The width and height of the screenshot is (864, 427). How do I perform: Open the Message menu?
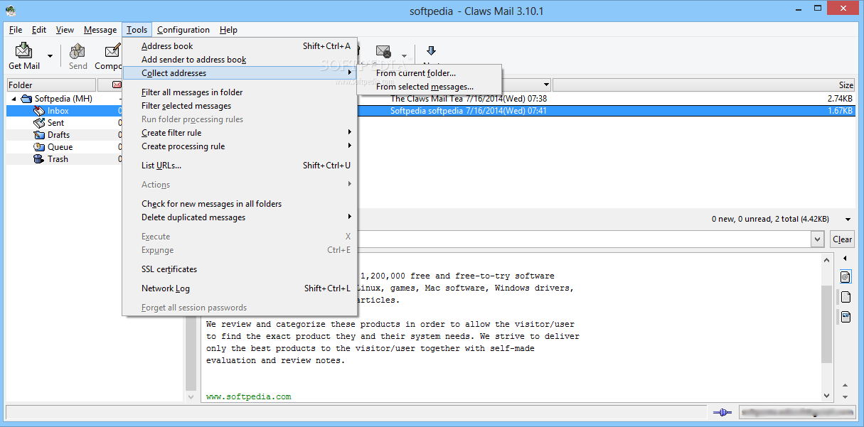(100, 30)
